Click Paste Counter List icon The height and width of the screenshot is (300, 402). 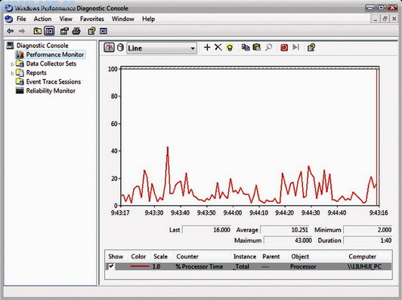tap(257, 47)
